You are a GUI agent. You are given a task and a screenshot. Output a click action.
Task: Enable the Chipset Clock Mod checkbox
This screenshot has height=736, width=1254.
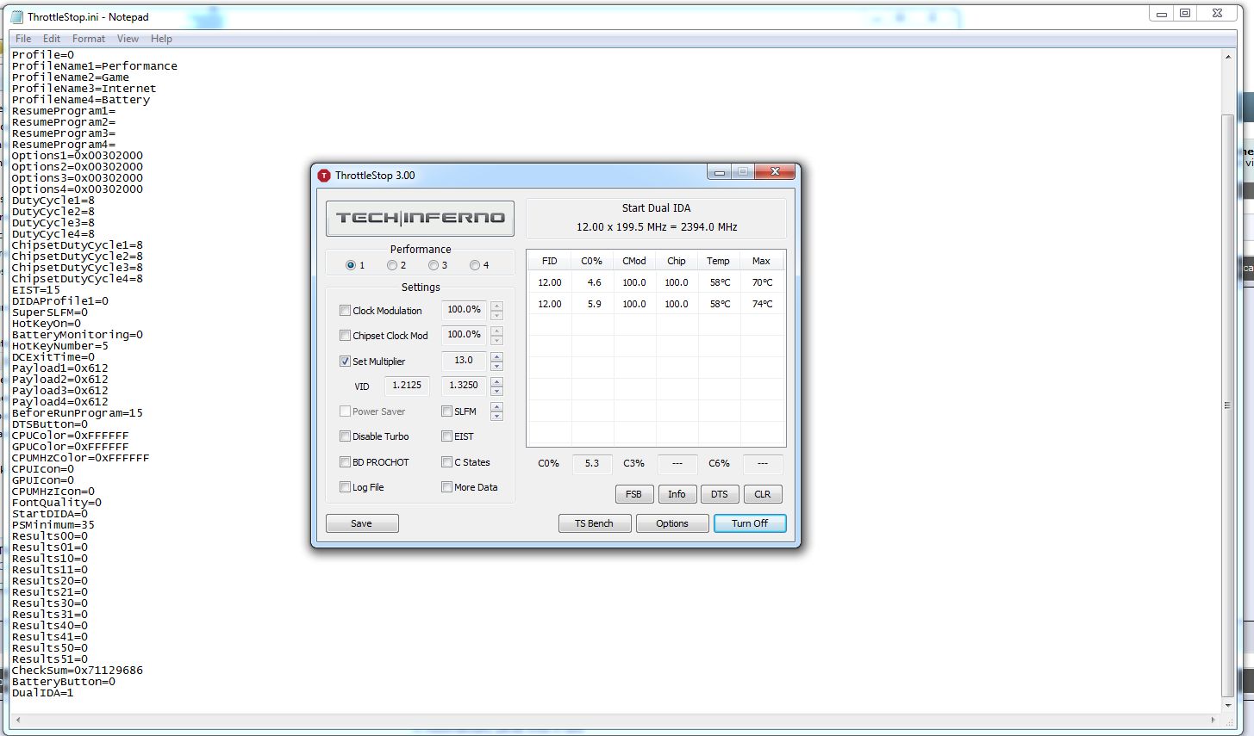(345, 336)
